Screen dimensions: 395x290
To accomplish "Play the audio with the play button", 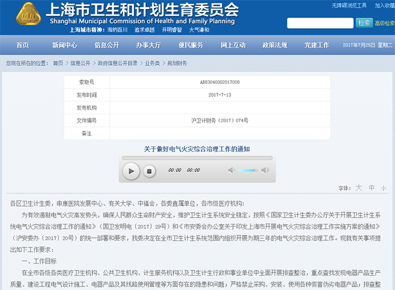I will pyautogui.click(x=130, y=171).
